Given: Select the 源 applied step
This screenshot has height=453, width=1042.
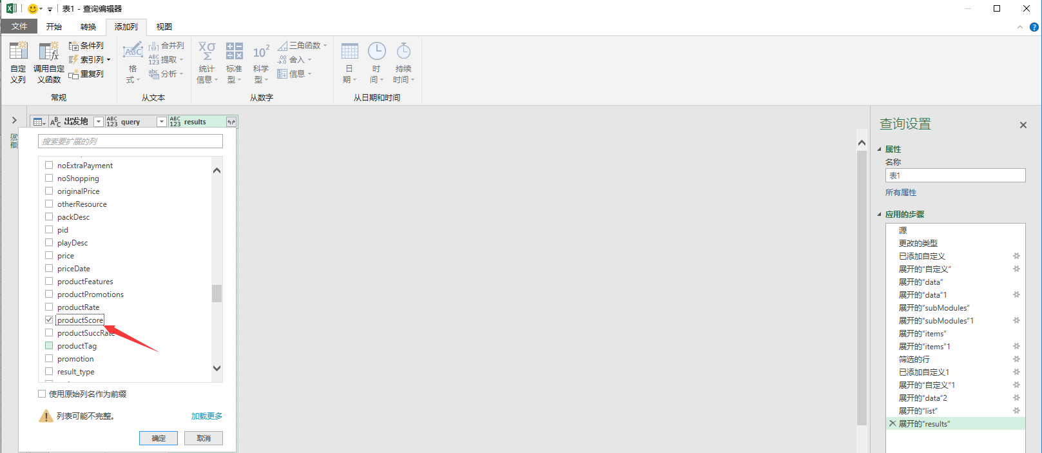Looking at the screenshot, I should pyautogui.click(x=903, y=230).
